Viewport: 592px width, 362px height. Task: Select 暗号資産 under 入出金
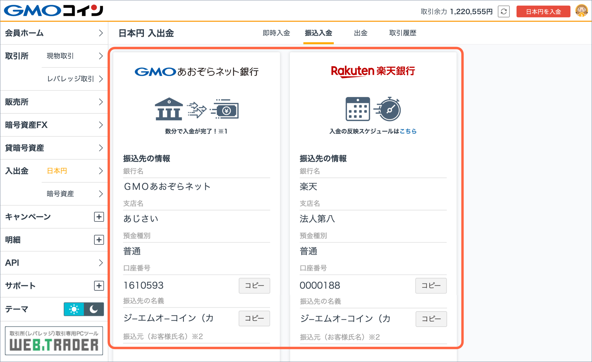(75, 194)
